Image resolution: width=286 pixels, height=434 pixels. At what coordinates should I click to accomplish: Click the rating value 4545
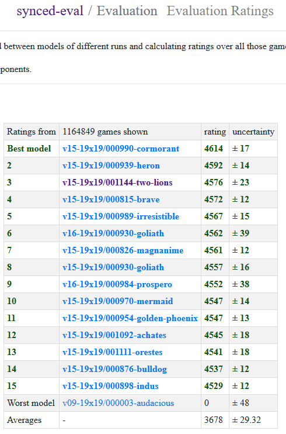pos(214,335)
